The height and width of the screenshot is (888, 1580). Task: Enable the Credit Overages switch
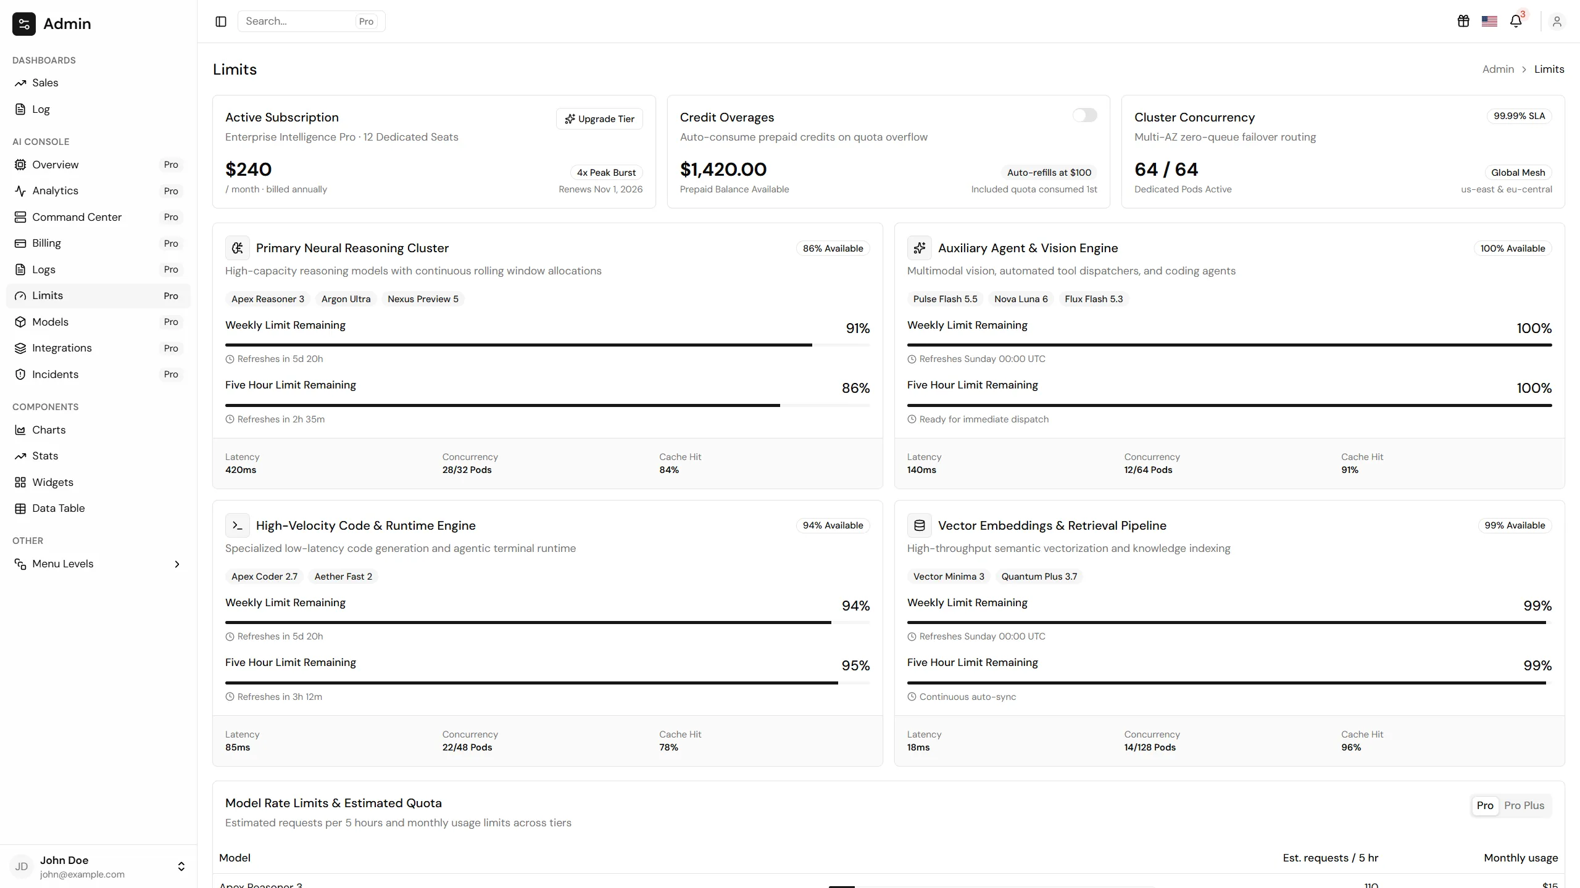click(1084, 115)
